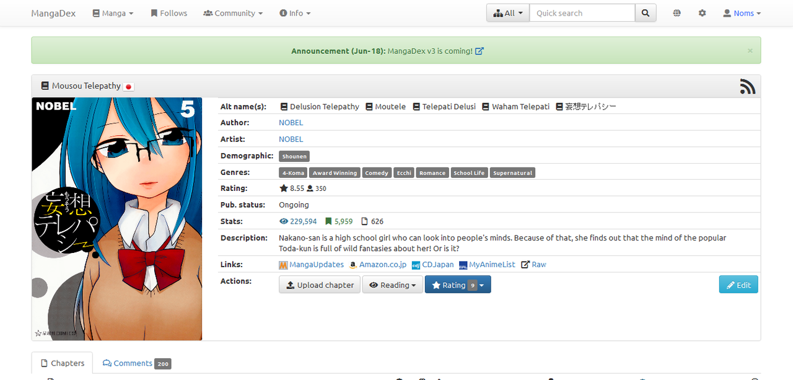Open the Manga dropdown menu

(x=113, y=13)
